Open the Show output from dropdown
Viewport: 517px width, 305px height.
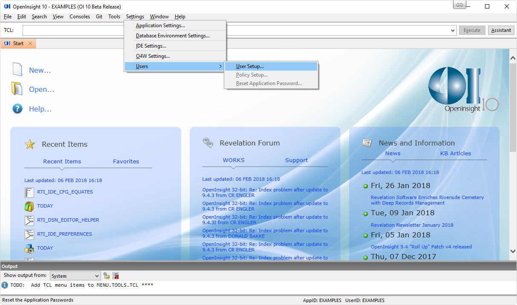pos(75,276)
